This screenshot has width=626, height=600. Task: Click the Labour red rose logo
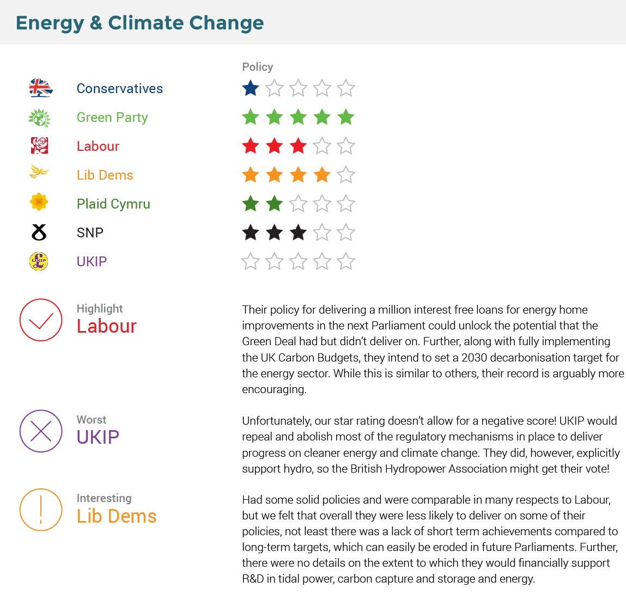point(39,146)
